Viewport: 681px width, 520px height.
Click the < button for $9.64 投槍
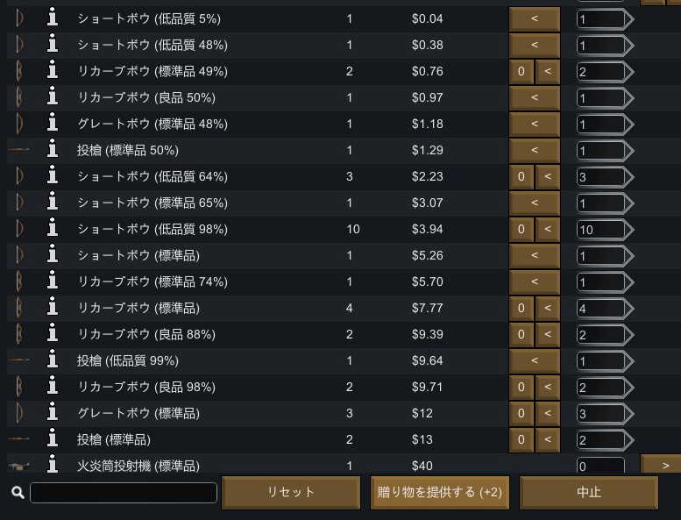[535, 360]
